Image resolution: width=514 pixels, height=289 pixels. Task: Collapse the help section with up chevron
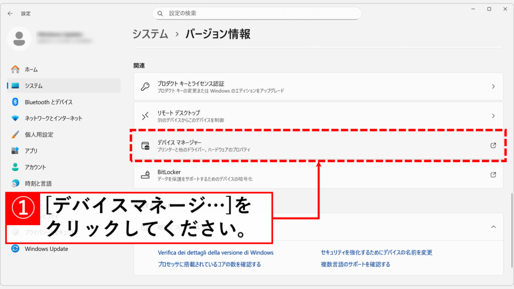[x=493, y=227]
